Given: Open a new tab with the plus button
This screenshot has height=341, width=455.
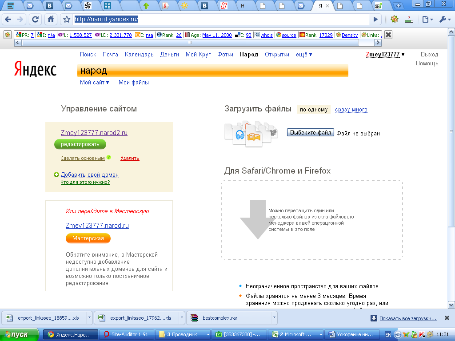Looking at the screenshot, I should [399, 5].
